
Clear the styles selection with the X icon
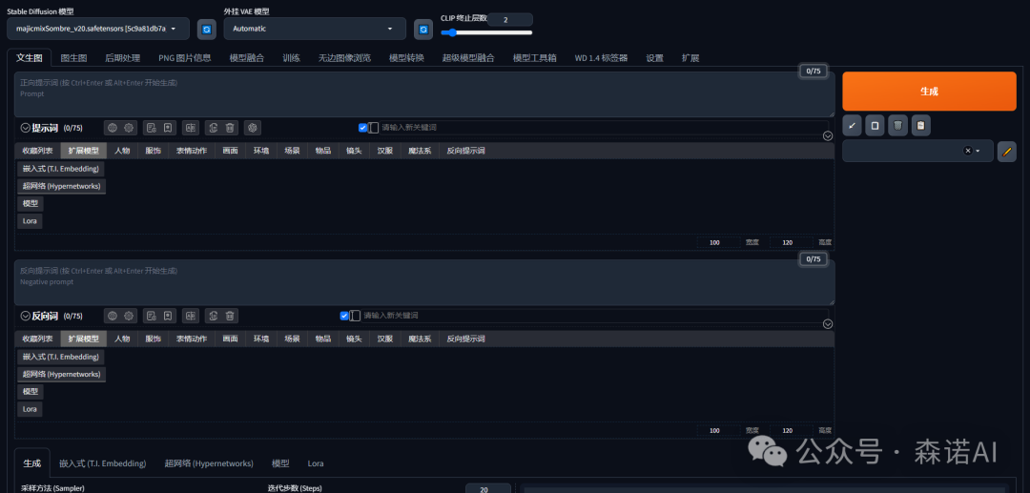[967, 151]
